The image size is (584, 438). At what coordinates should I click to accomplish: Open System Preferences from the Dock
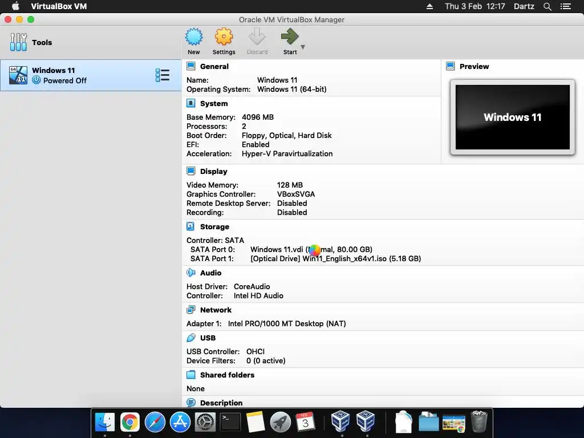click(x=205, y=422)
